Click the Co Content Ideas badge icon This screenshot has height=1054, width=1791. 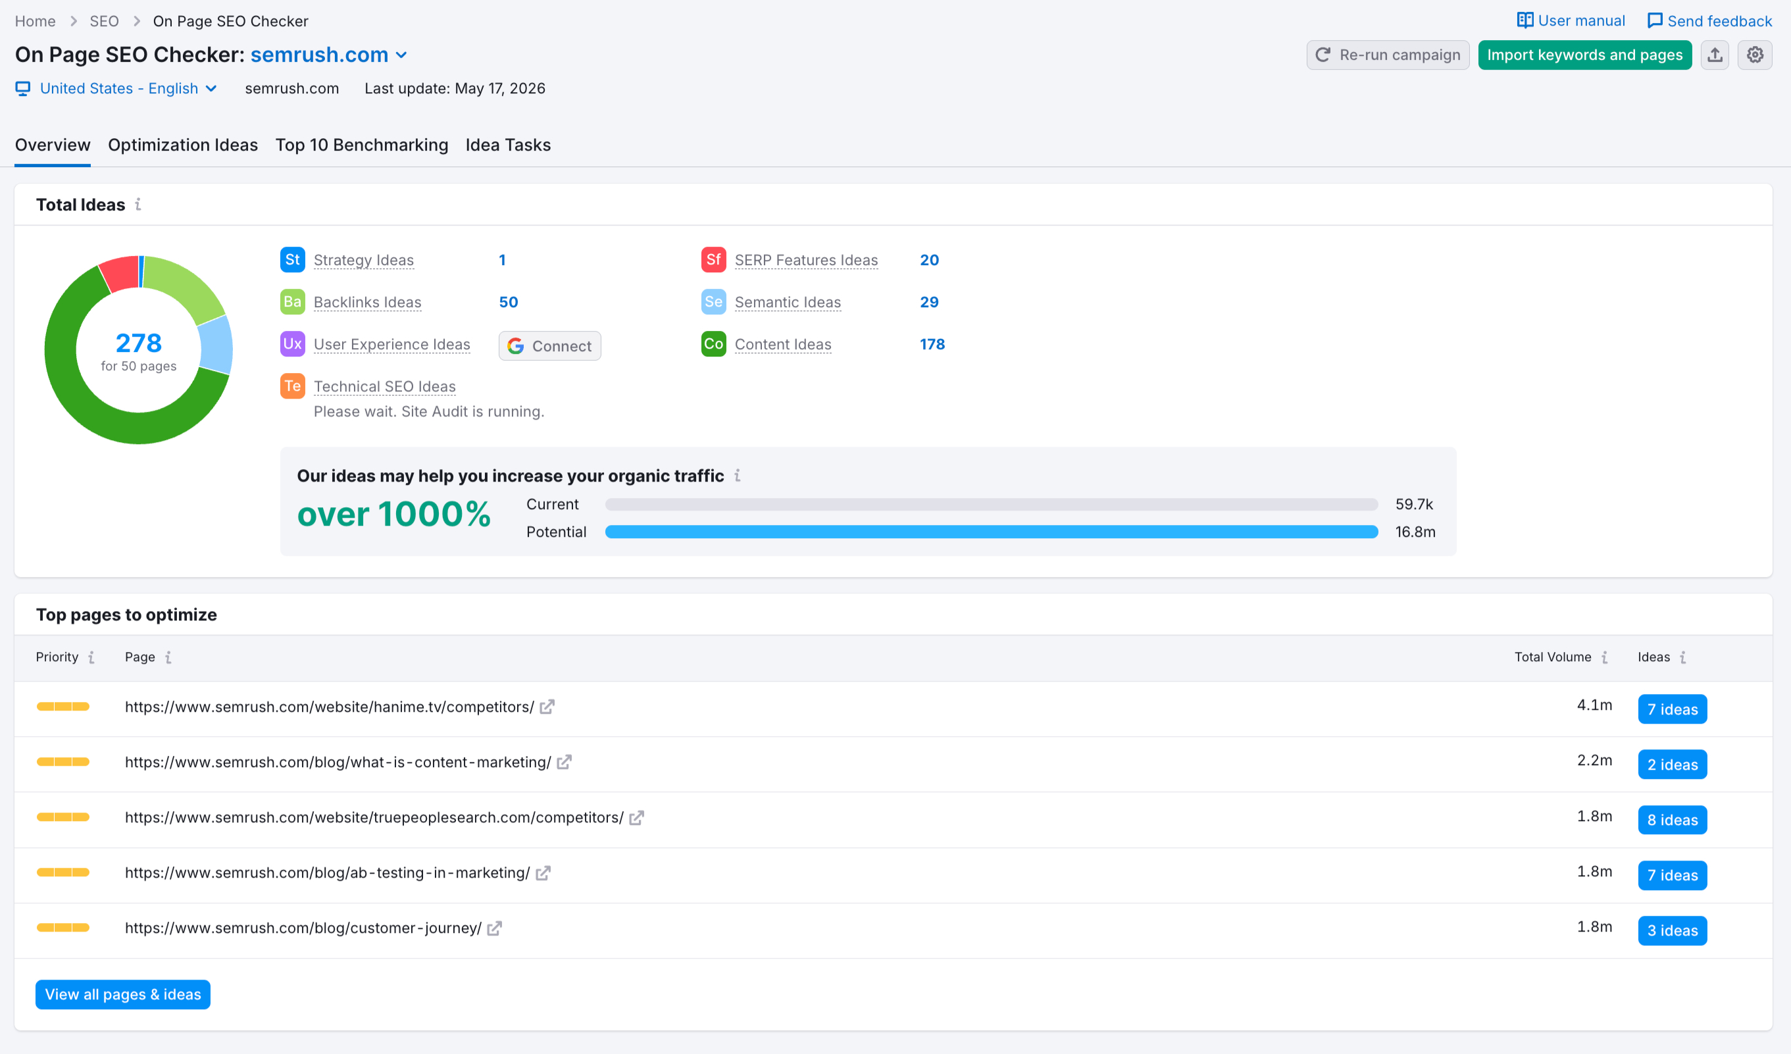coord(713,343)
